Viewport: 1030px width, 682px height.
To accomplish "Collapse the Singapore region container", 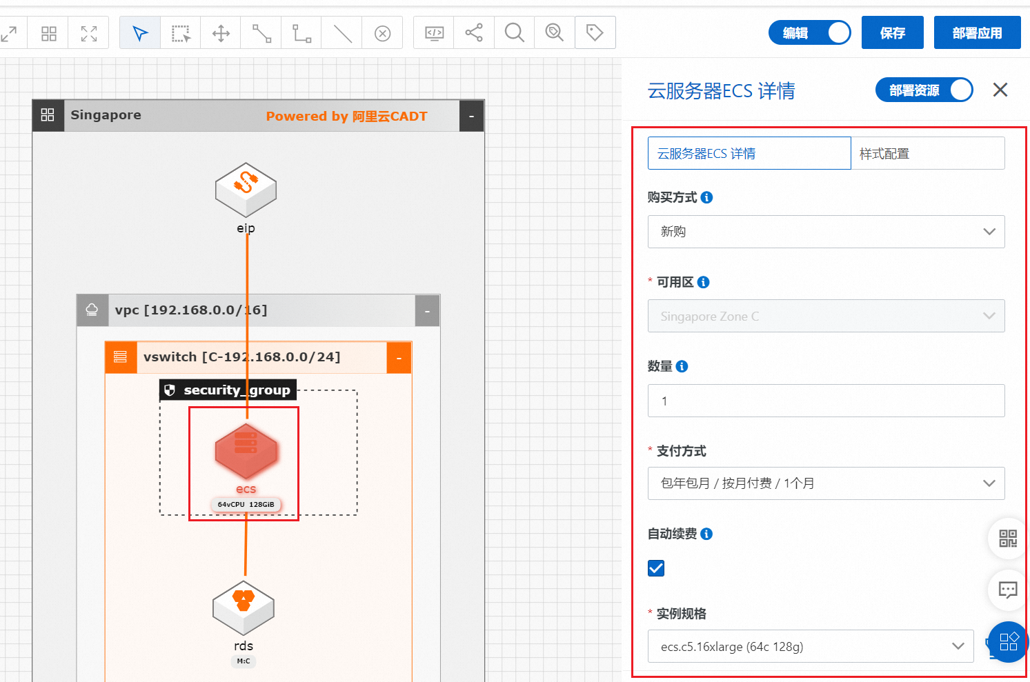I will (x=471, y=116).
